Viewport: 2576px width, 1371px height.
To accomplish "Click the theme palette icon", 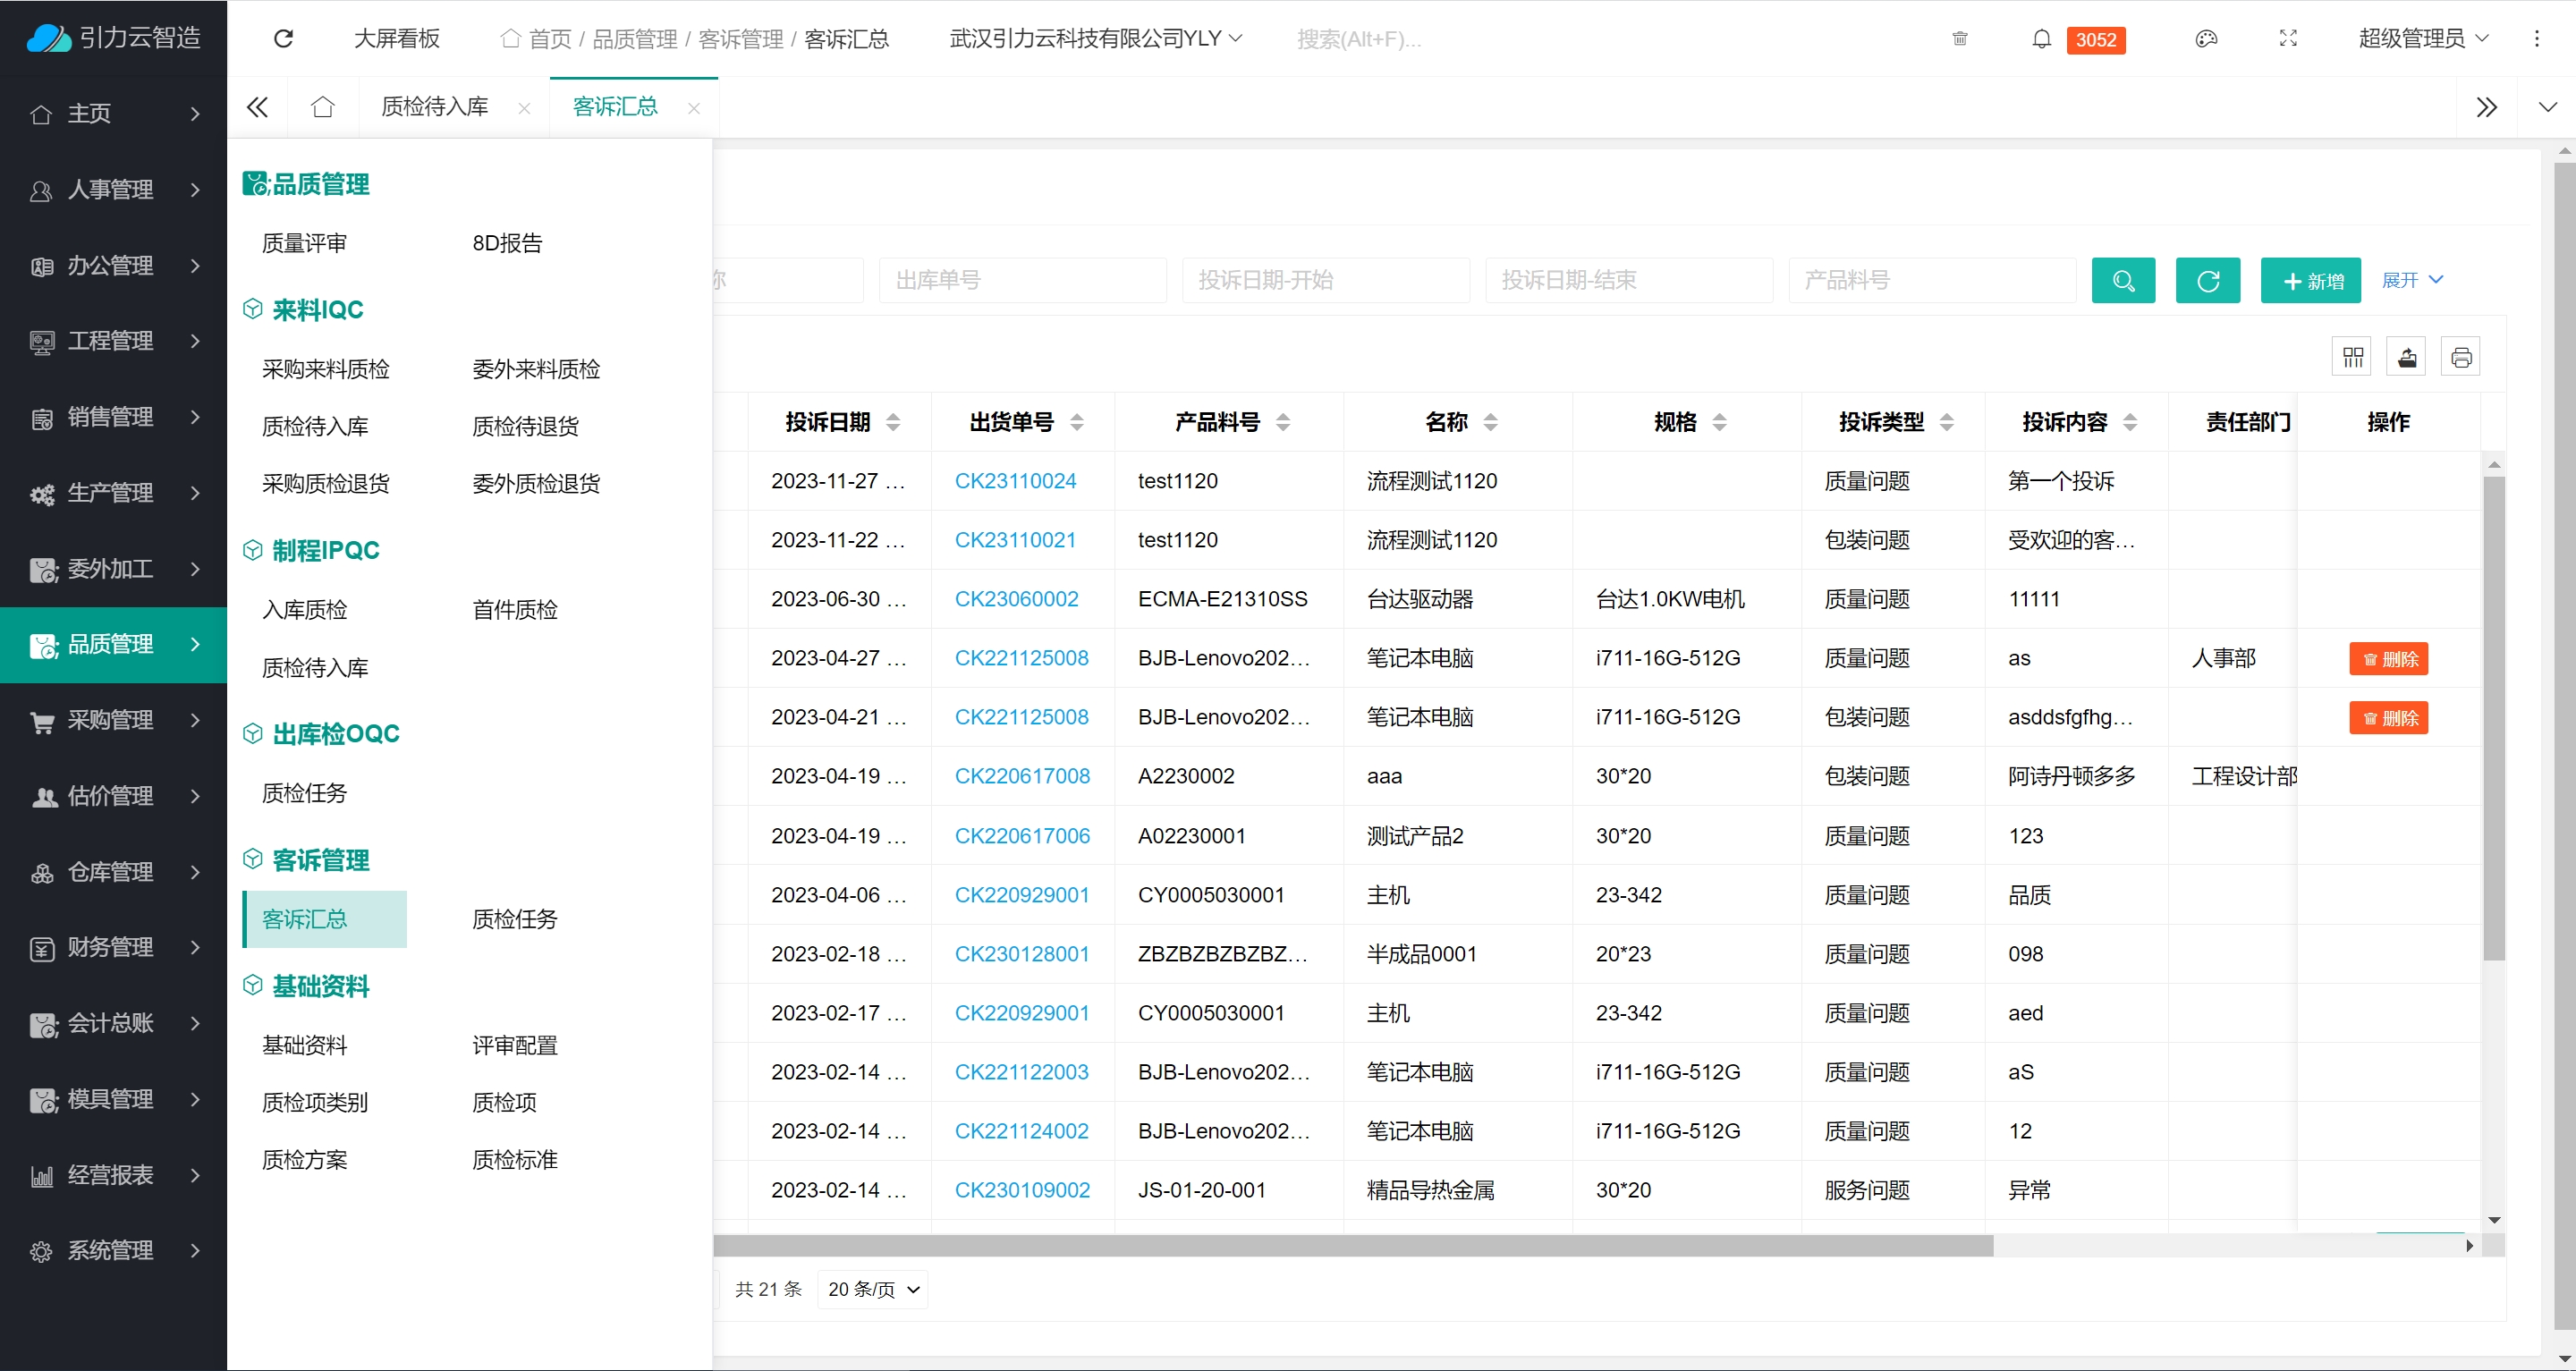I will 2206,39.
